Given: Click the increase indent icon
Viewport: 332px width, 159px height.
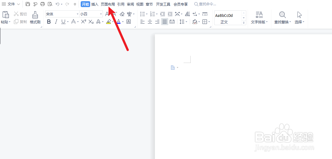Looking at the screenshot, I should pyautogui.click(x=170, y=14).
